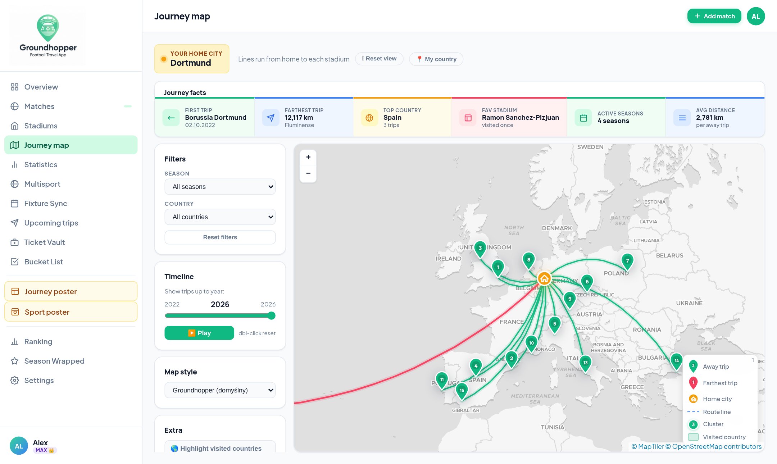Select map pin number 14 near Bulgaria
The width and height of the screenshot is (777, 464).
click(676, 362)
